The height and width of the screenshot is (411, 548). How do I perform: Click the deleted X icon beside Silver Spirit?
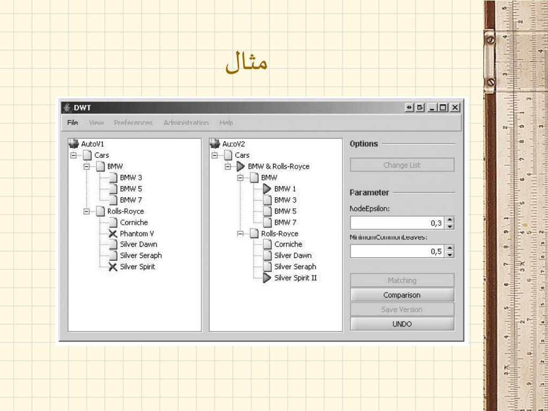click(112, 267)
